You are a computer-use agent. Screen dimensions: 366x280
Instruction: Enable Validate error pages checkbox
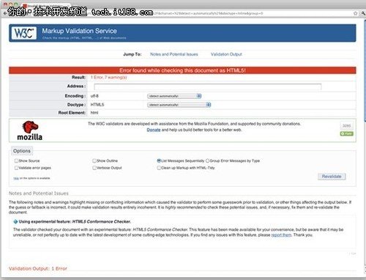(16, 168)
